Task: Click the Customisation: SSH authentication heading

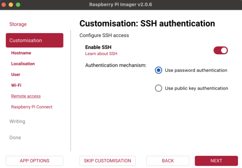Action: (147, 23)
